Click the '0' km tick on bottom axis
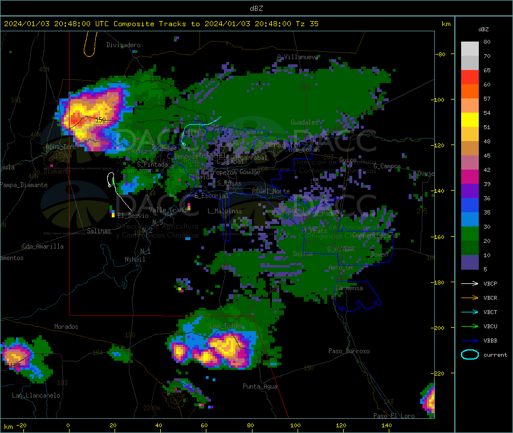 click(68, 425)
